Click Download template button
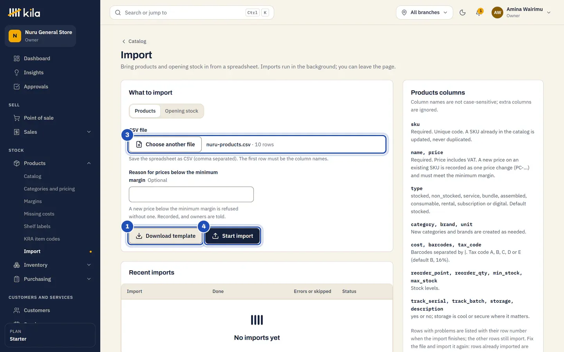 click(x=165, y=236)
